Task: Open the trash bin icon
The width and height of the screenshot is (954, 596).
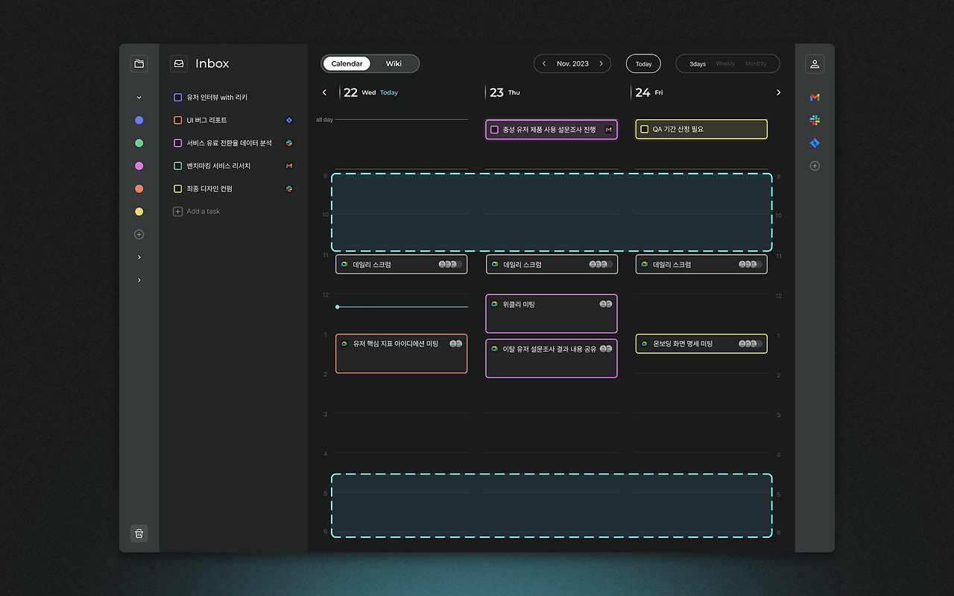Action: 139,533
